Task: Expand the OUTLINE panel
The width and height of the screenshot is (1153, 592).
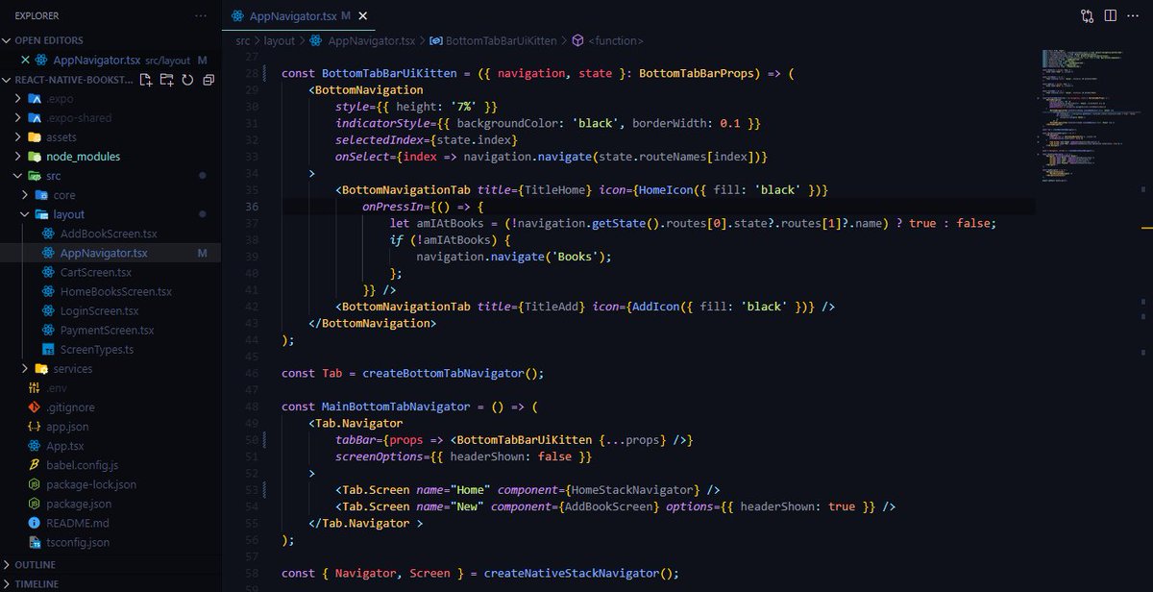Action: tap(35, 565)
